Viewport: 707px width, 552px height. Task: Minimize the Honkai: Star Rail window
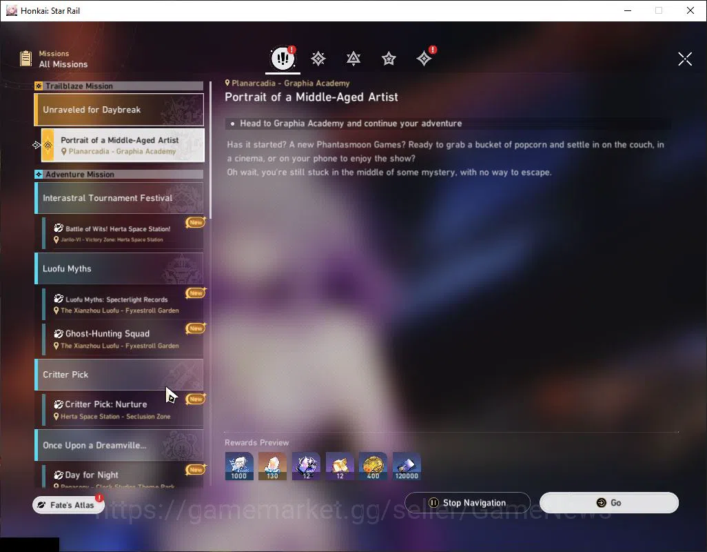[x=628, y=10]
